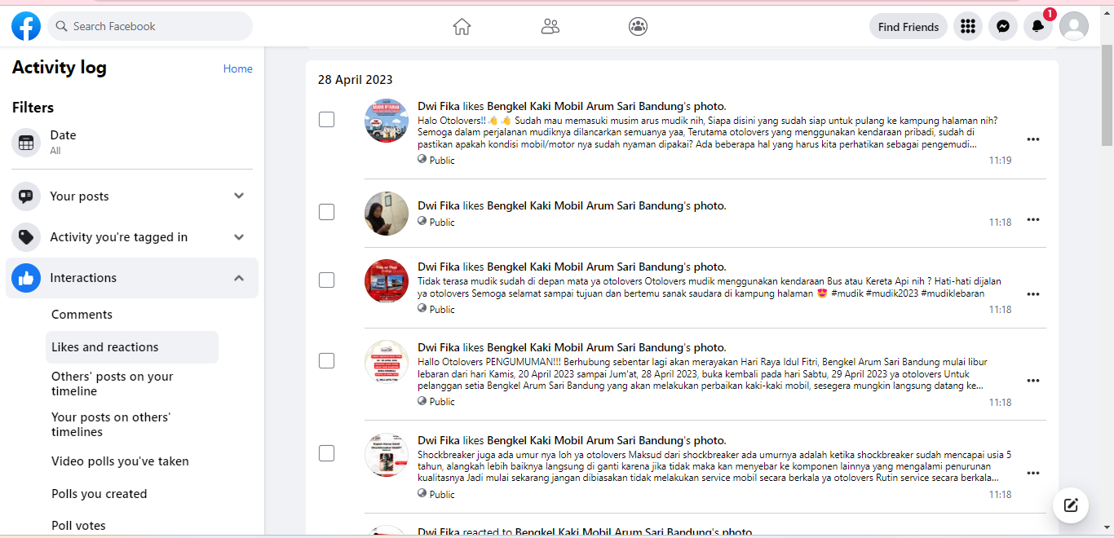
Task: Open options for the Shockbreaker post activity
Action: coord(1033,474)
